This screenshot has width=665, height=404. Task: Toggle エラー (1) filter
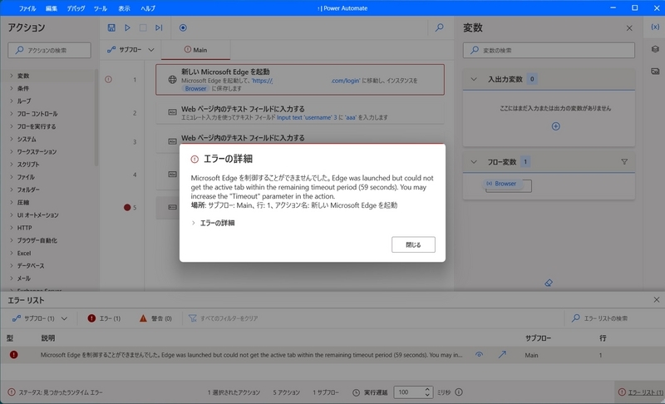pos(104,318)
